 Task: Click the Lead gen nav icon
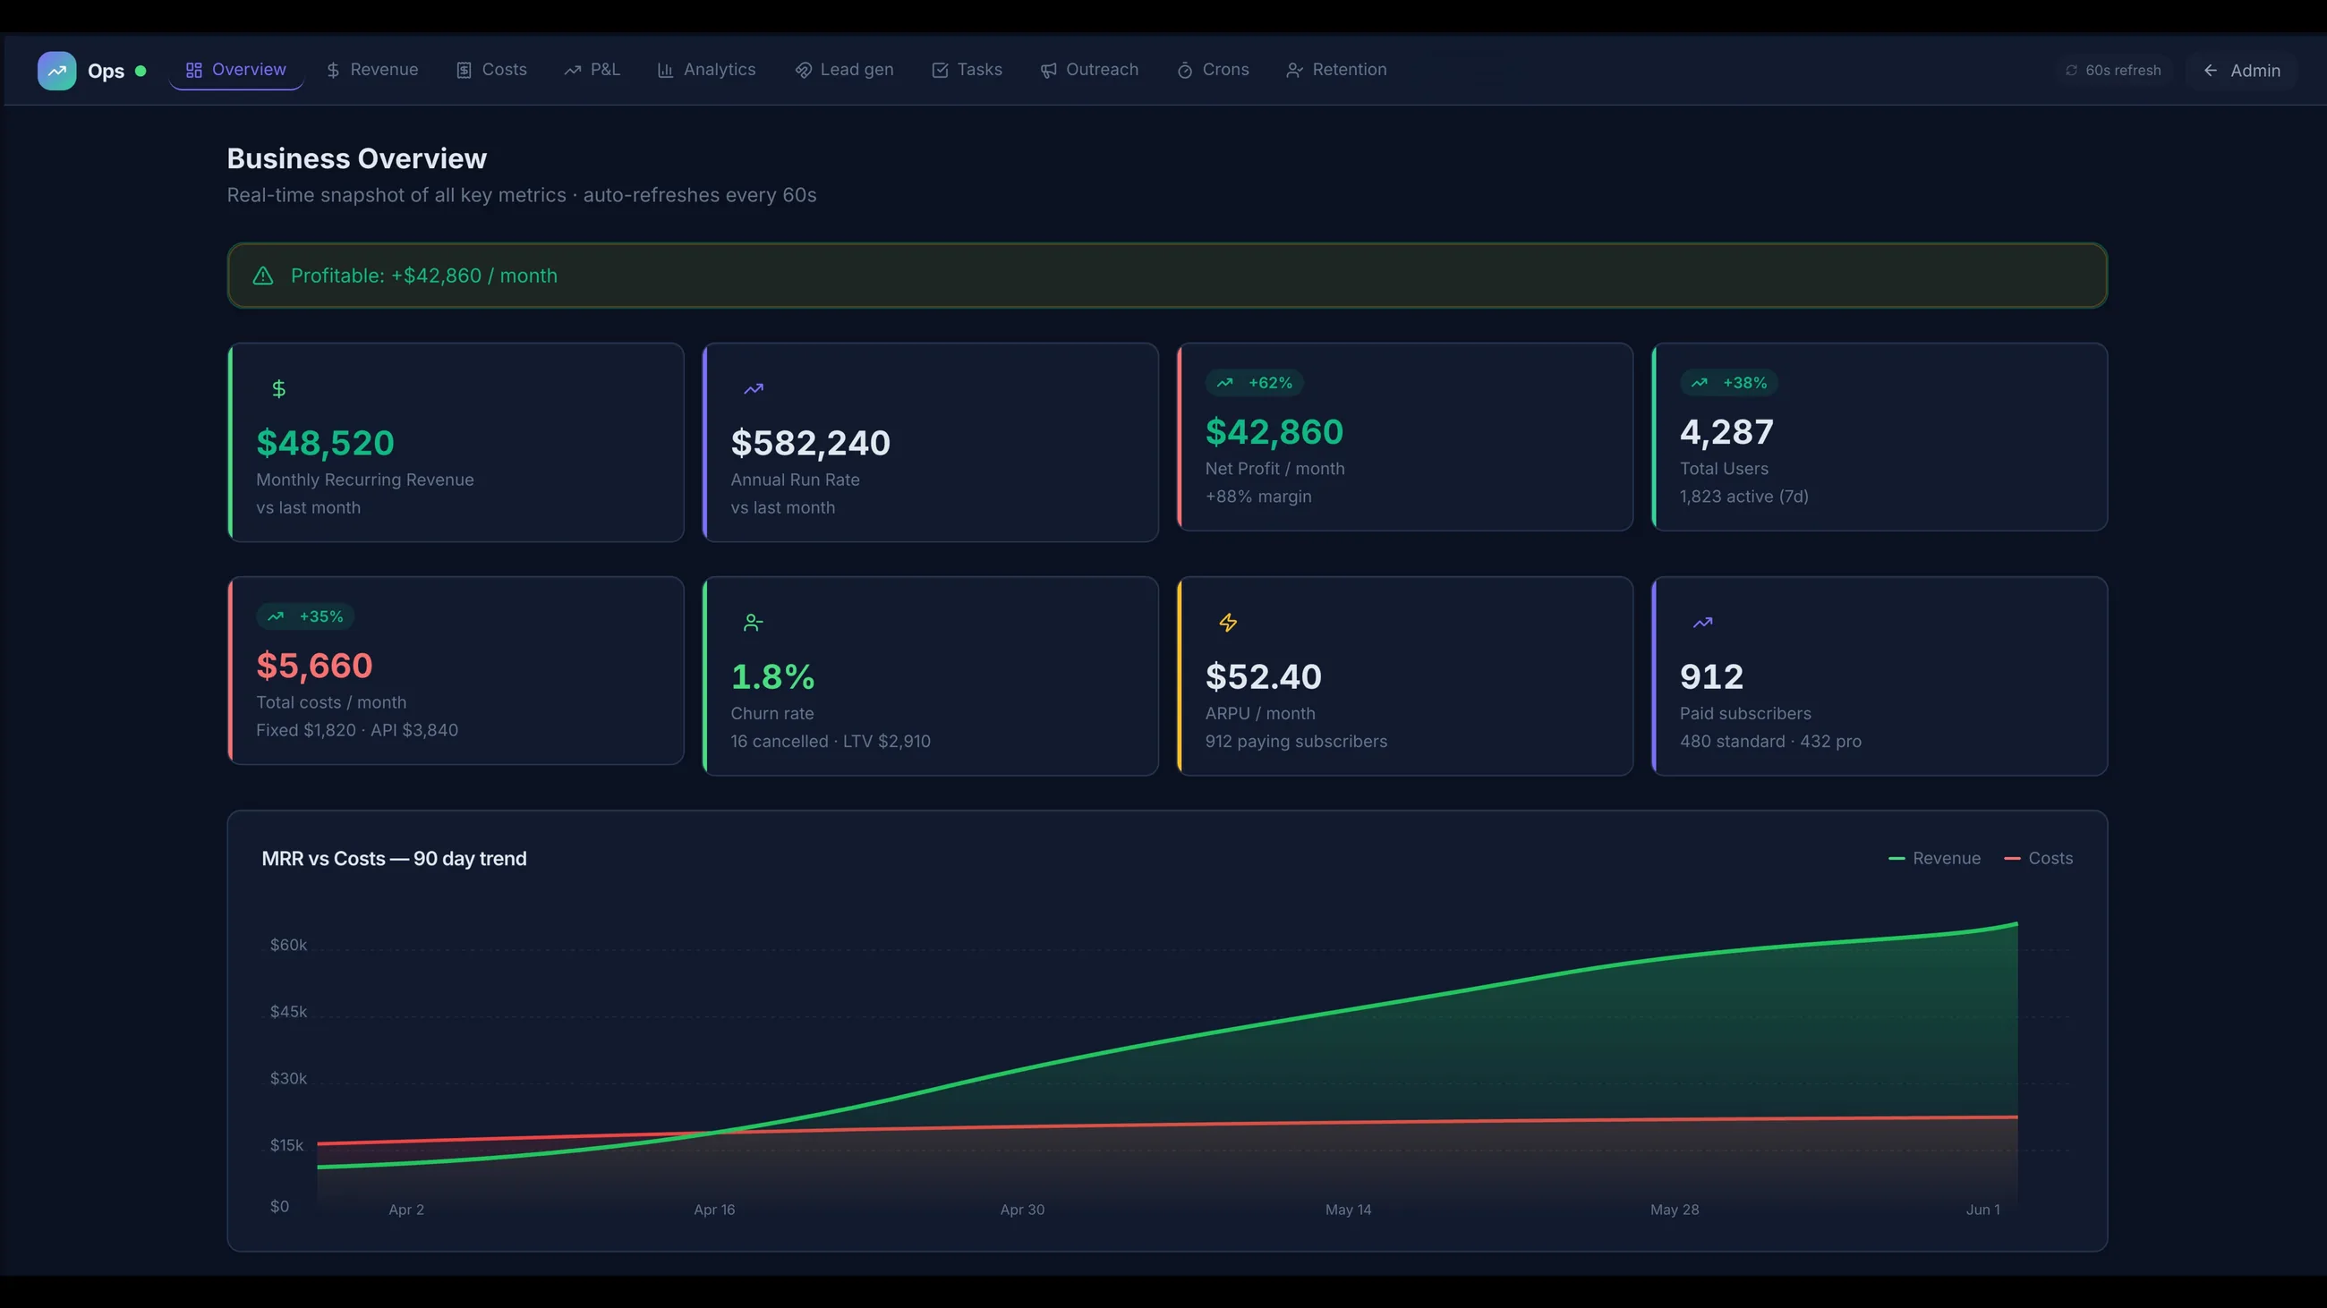[803, 71]
